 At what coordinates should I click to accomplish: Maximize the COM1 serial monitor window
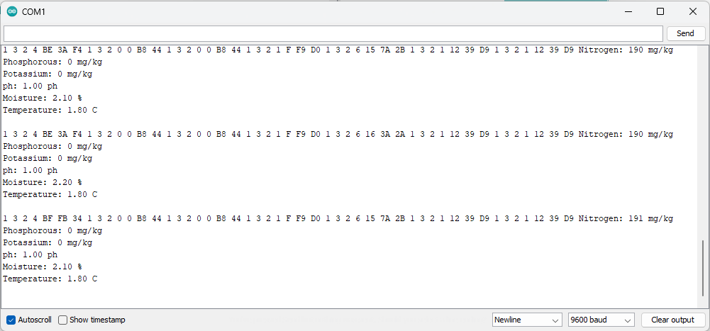tap(660, 12)
